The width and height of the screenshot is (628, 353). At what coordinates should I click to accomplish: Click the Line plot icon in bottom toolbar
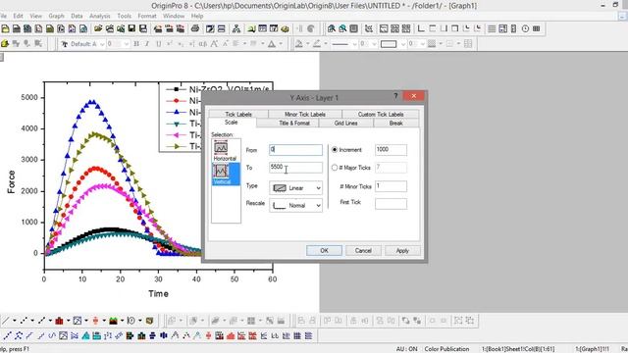point(5,321)
